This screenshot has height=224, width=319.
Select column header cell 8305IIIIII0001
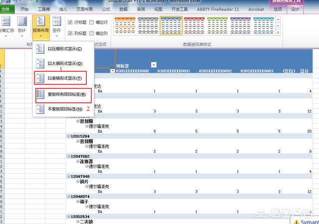(173, 71)
